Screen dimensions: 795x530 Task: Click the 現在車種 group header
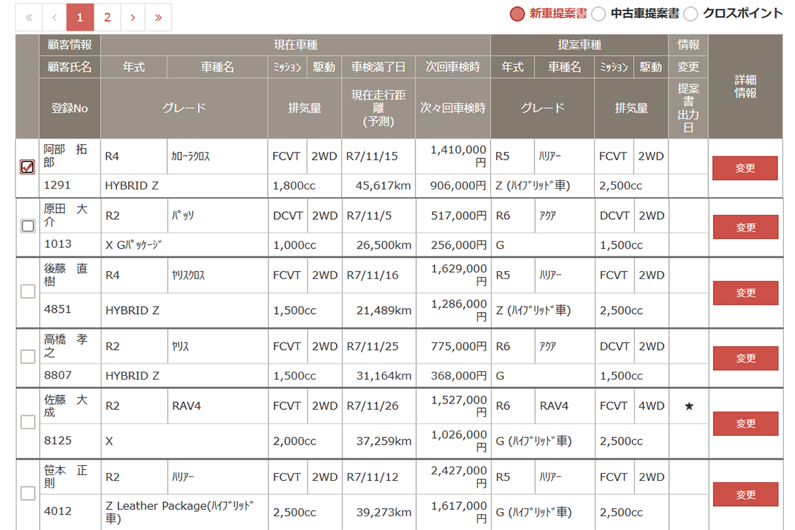pyautogui.click(x=295, y=45)
